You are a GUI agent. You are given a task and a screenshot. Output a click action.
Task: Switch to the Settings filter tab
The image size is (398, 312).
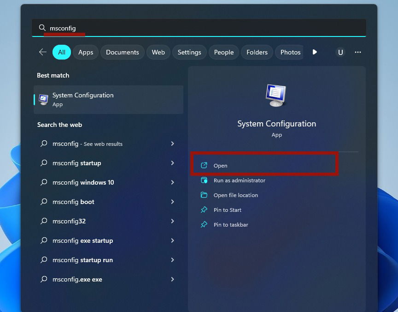[189, 52]
